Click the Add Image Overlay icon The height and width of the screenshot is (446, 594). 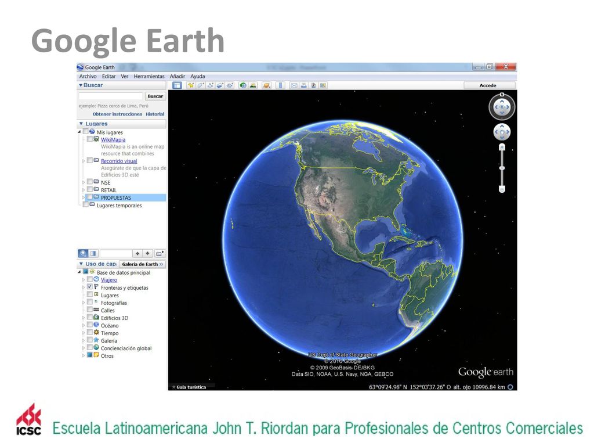pos(220,85)
